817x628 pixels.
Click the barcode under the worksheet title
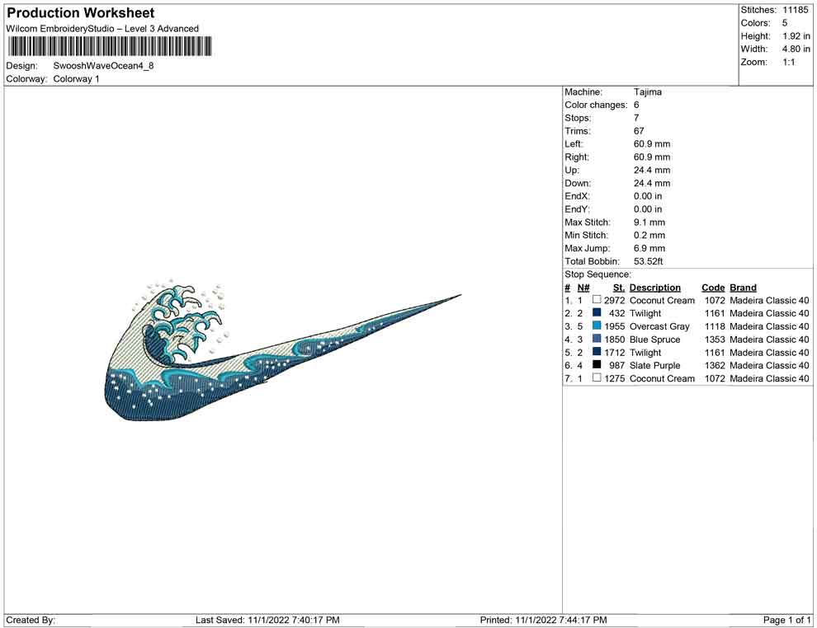tap(110, 46)
